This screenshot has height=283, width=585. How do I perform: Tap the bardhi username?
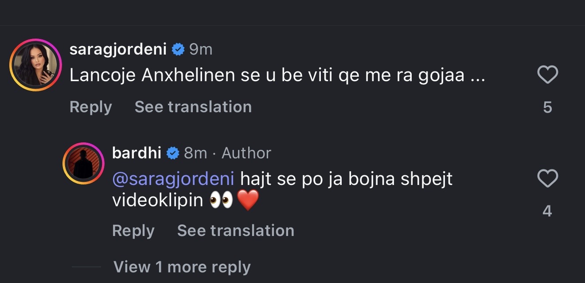(137, 153)
